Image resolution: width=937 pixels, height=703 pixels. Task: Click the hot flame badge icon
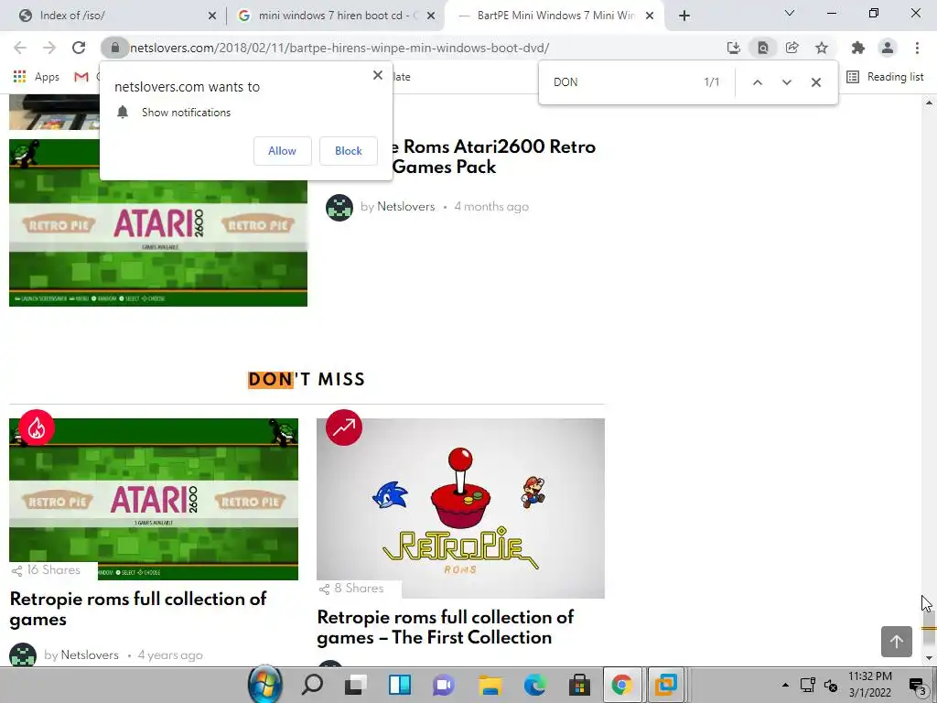tap(37, 428)
